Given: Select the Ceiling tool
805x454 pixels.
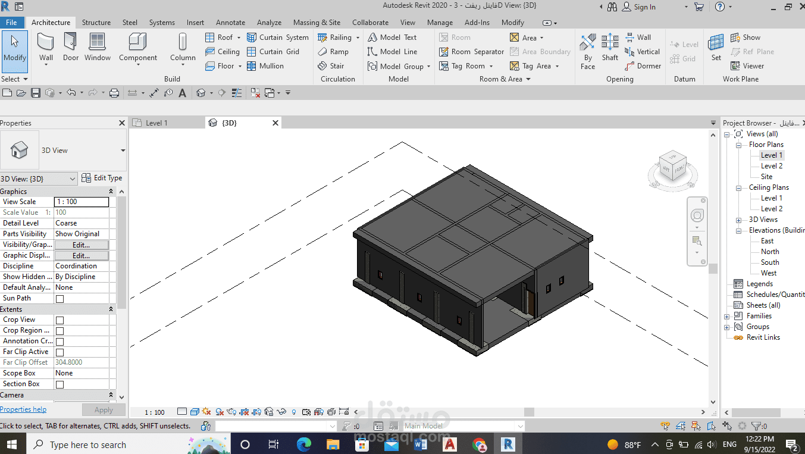Looking at the screenshot, I should point(223,52).
